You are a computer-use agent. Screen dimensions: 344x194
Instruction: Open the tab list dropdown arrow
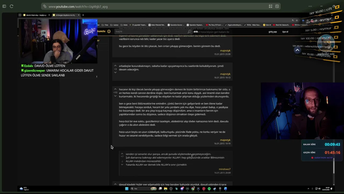point(20,15)
